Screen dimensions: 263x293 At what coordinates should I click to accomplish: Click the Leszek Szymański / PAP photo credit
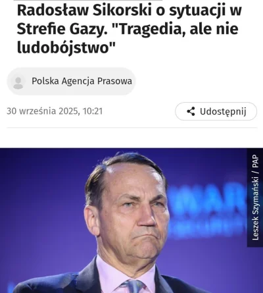point(255,197)
